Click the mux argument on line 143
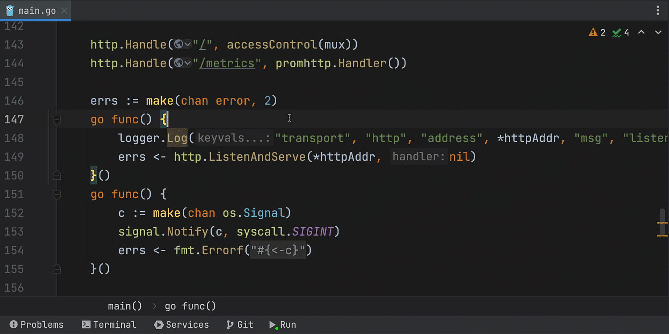The height and width of the screenshot is (334, 669). point(334,45)
